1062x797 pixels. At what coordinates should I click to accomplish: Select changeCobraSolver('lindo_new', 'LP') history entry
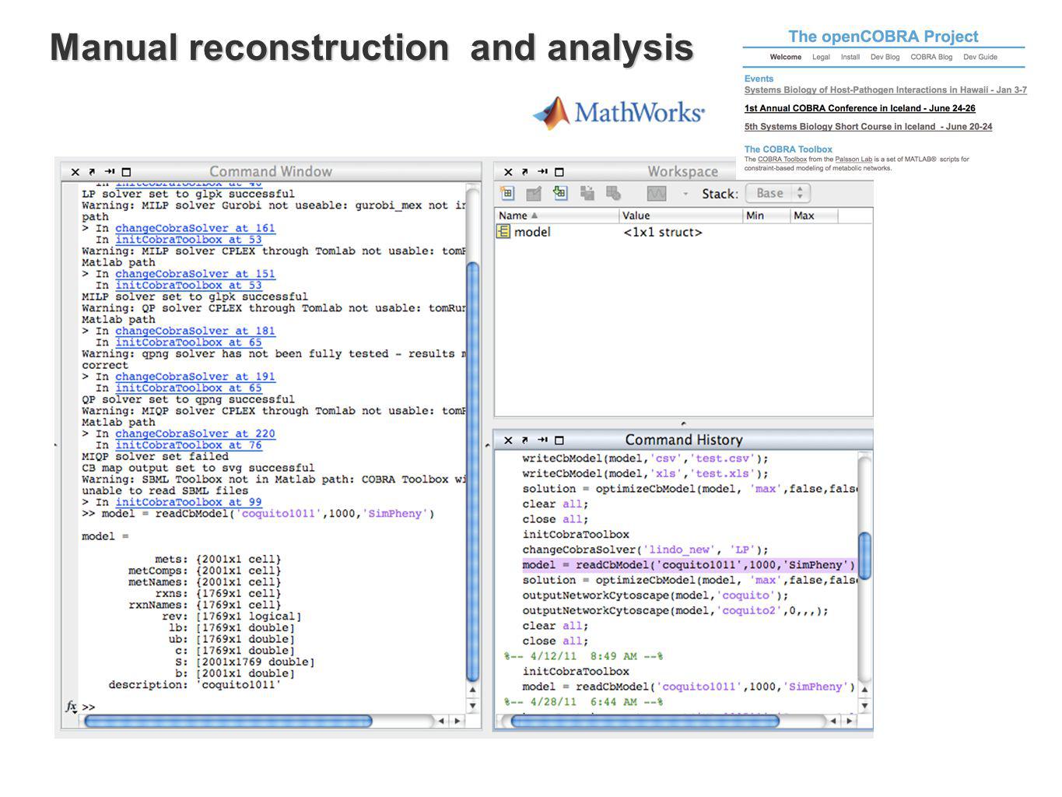(x=645, y=550)
